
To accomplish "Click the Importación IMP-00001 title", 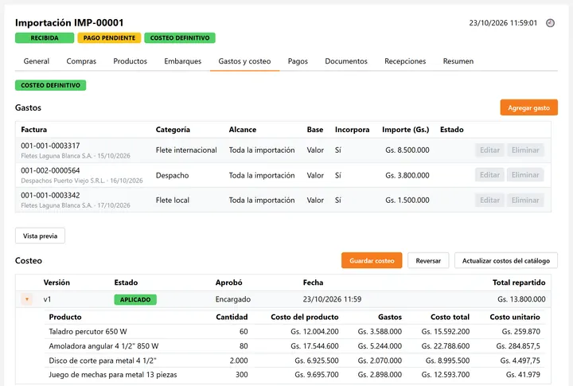I will (69, 22).
